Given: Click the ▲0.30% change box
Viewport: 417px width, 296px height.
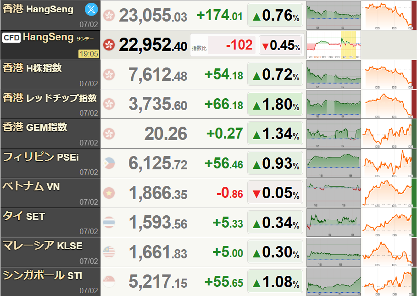Looking at the screenshot, I should [275, 252].
